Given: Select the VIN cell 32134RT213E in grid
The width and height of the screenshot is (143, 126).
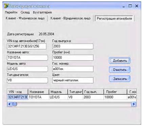Looking at the screenshot, I should point(18,97).
